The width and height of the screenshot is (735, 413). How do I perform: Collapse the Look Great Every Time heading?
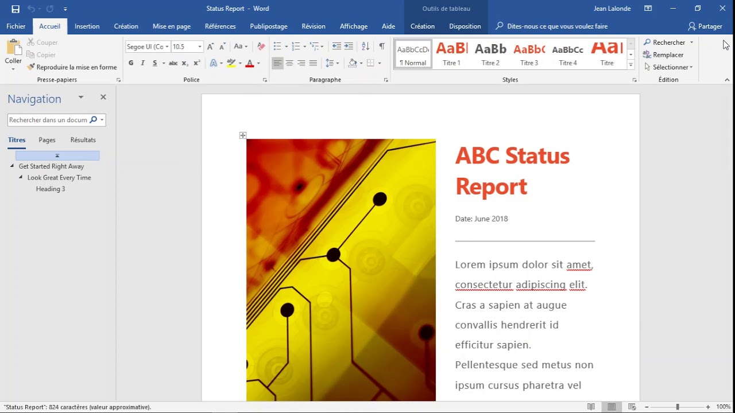click(x=21, y=177)
